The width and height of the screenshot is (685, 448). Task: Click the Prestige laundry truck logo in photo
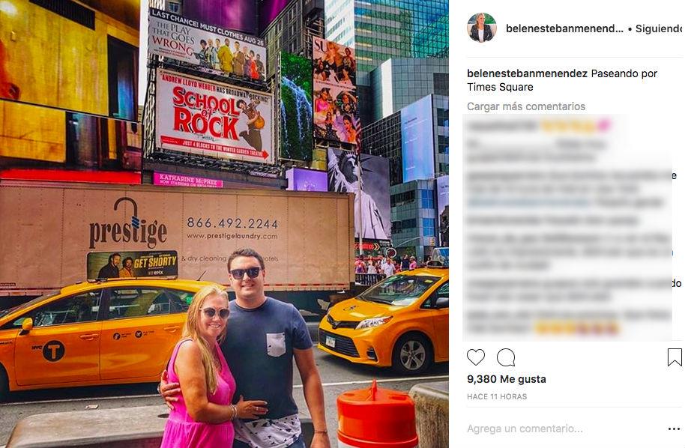128,223
